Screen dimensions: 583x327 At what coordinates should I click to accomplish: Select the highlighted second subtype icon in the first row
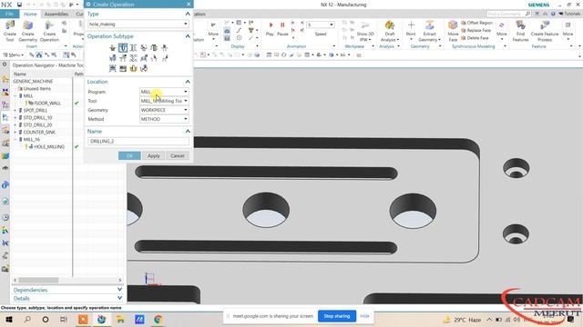pyautogui.click(x=123, y=48)
